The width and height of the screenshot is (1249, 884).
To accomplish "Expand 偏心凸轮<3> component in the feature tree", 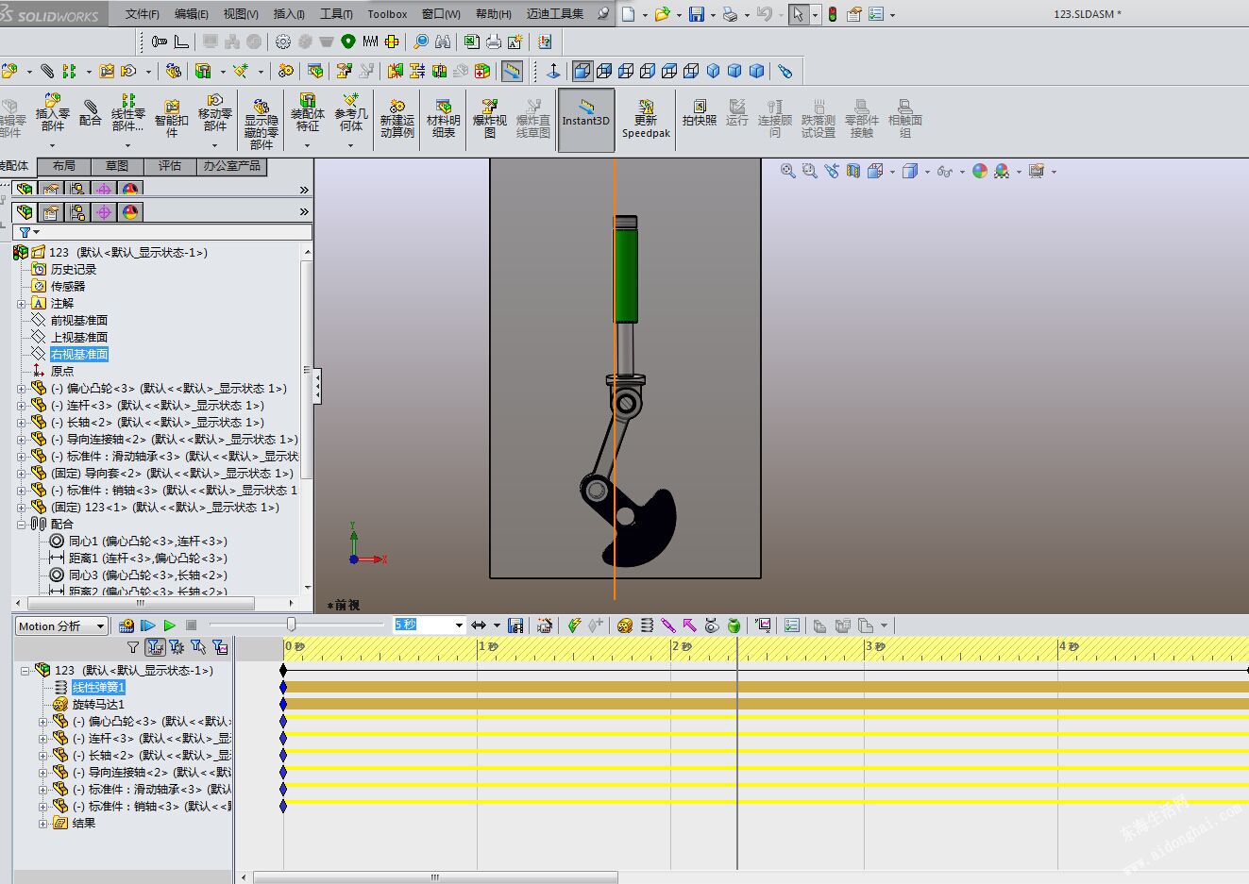I will coord(22,389).
